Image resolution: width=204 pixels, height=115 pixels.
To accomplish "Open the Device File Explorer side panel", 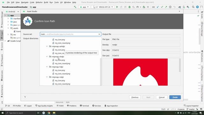I will (202, 93).
